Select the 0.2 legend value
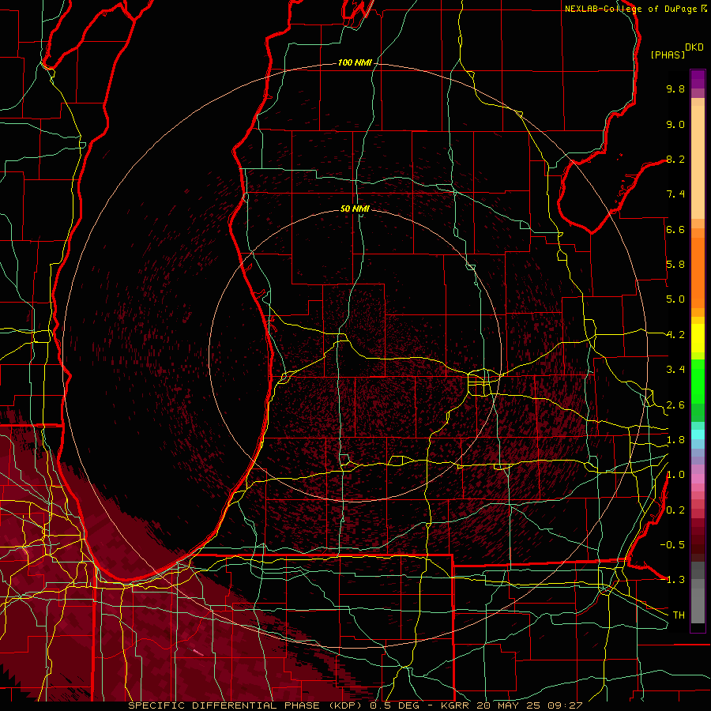Screen dimensions: 711x711 pos(675,510)
